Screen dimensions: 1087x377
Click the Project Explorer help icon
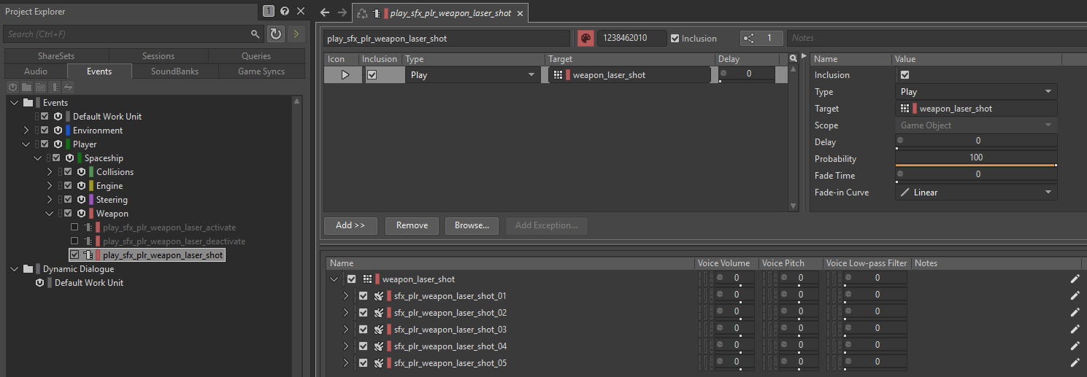click(285, 11)
